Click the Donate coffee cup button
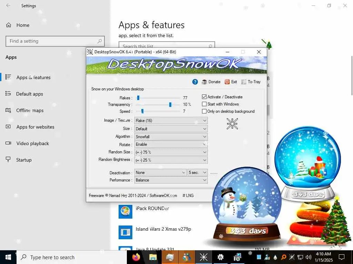Image resolution: width=353 pixels, height=264 pixels. [211, 82]
